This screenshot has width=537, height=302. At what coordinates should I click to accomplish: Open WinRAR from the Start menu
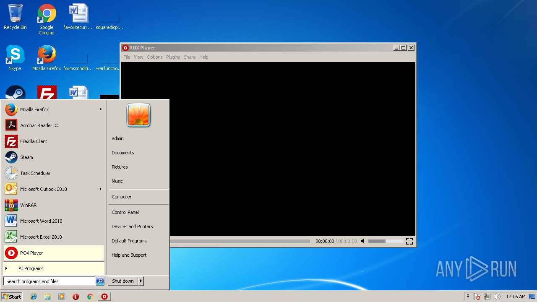(53, 205)
